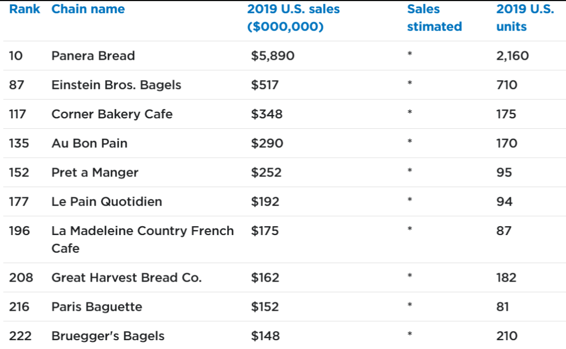The image size is (566, 349).
Task: Select the Sales stimated column header
Action: pos(434,18)
